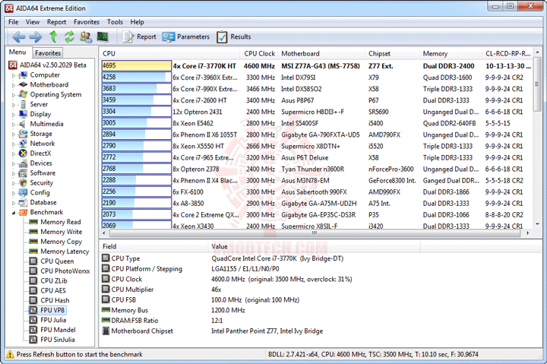Screen dimensions: 547x364
Task: Click the results list horizontal scrollbar
Action: (315, 233)
